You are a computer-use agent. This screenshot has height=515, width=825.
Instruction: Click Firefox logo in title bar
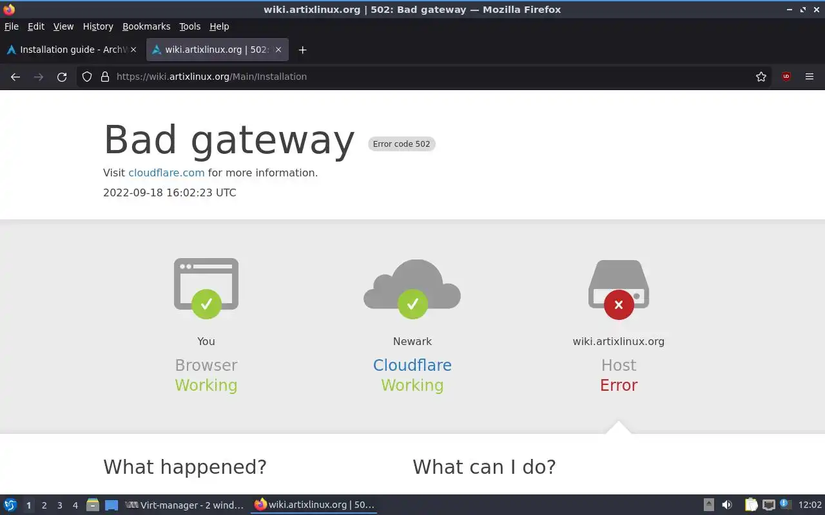(9, 10)
